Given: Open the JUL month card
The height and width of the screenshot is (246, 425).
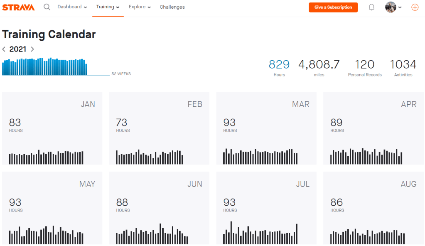Looking at the screenshot, I should (x=266, y=208).
